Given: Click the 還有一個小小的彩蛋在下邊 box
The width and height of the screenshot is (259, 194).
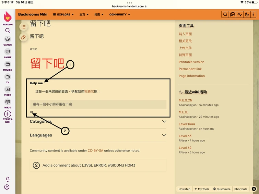Looking at the screenshot, I should [98, 104].
